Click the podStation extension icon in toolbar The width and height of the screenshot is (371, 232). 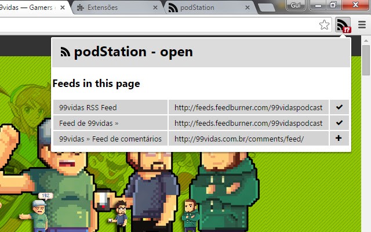tap(343, 24)
